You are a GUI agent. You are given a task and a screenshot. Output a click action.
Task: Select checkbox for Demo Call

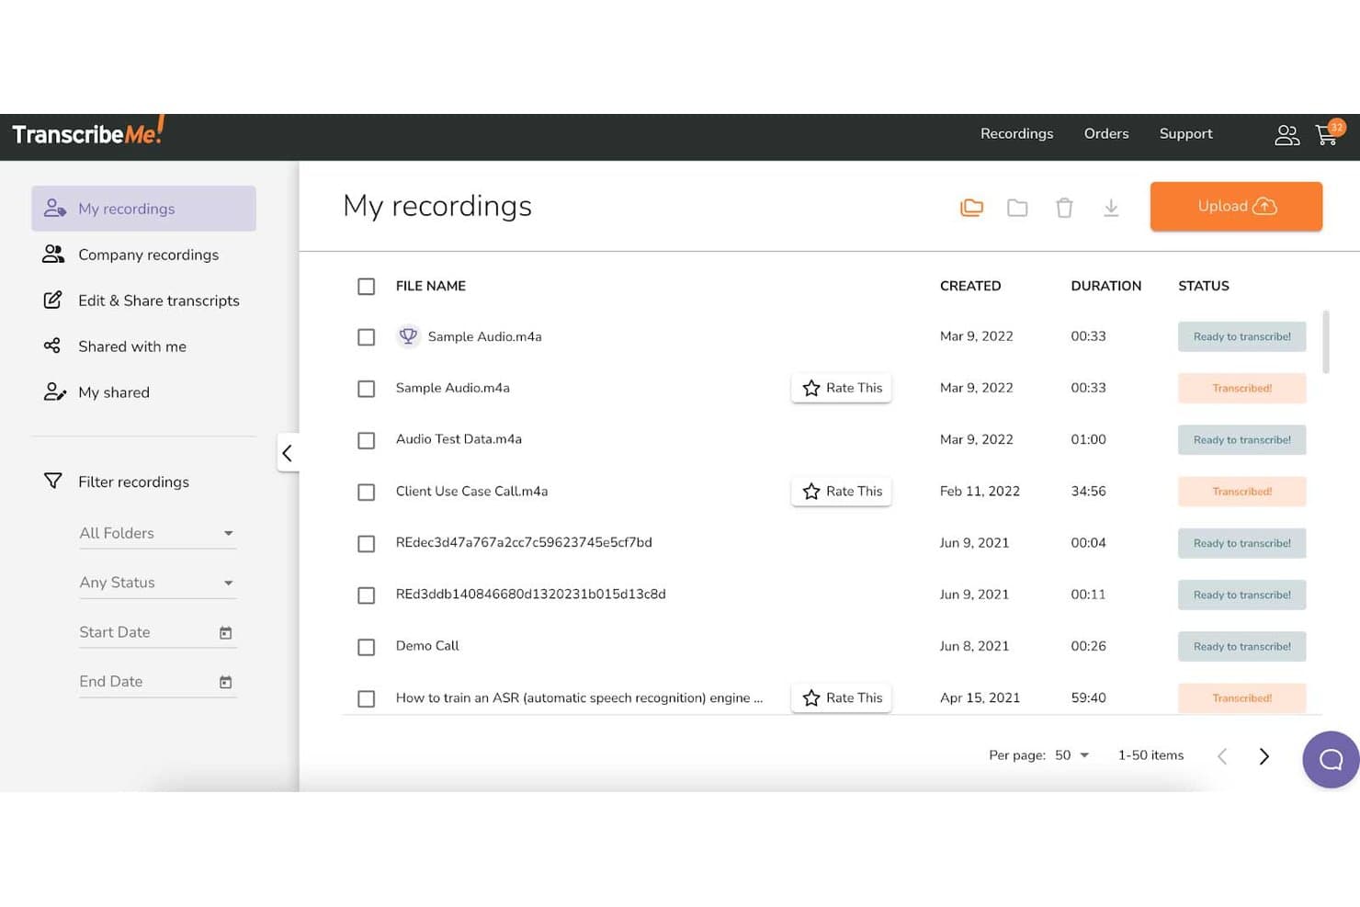click(366, 647)
